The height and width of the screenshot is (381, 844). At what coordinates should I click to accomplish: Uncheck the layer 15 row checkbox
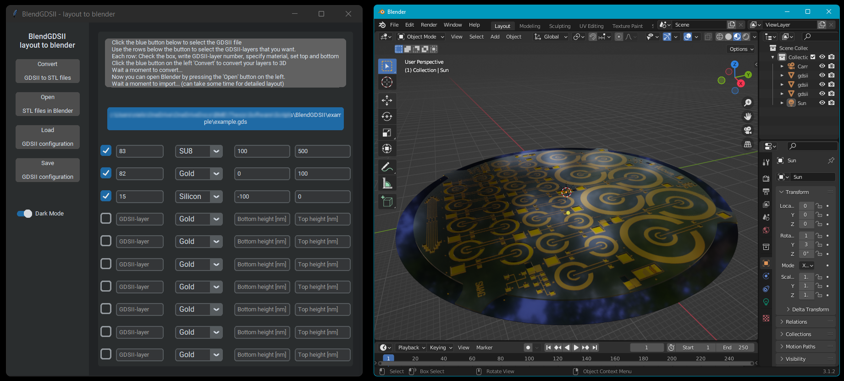point(106,196)
